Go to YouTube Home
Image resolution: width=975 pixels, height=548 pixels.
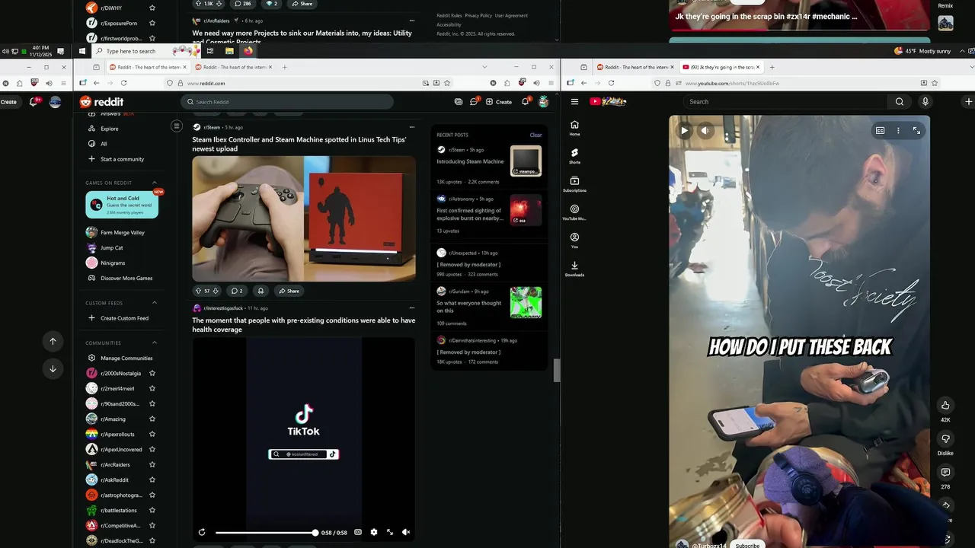574,128
